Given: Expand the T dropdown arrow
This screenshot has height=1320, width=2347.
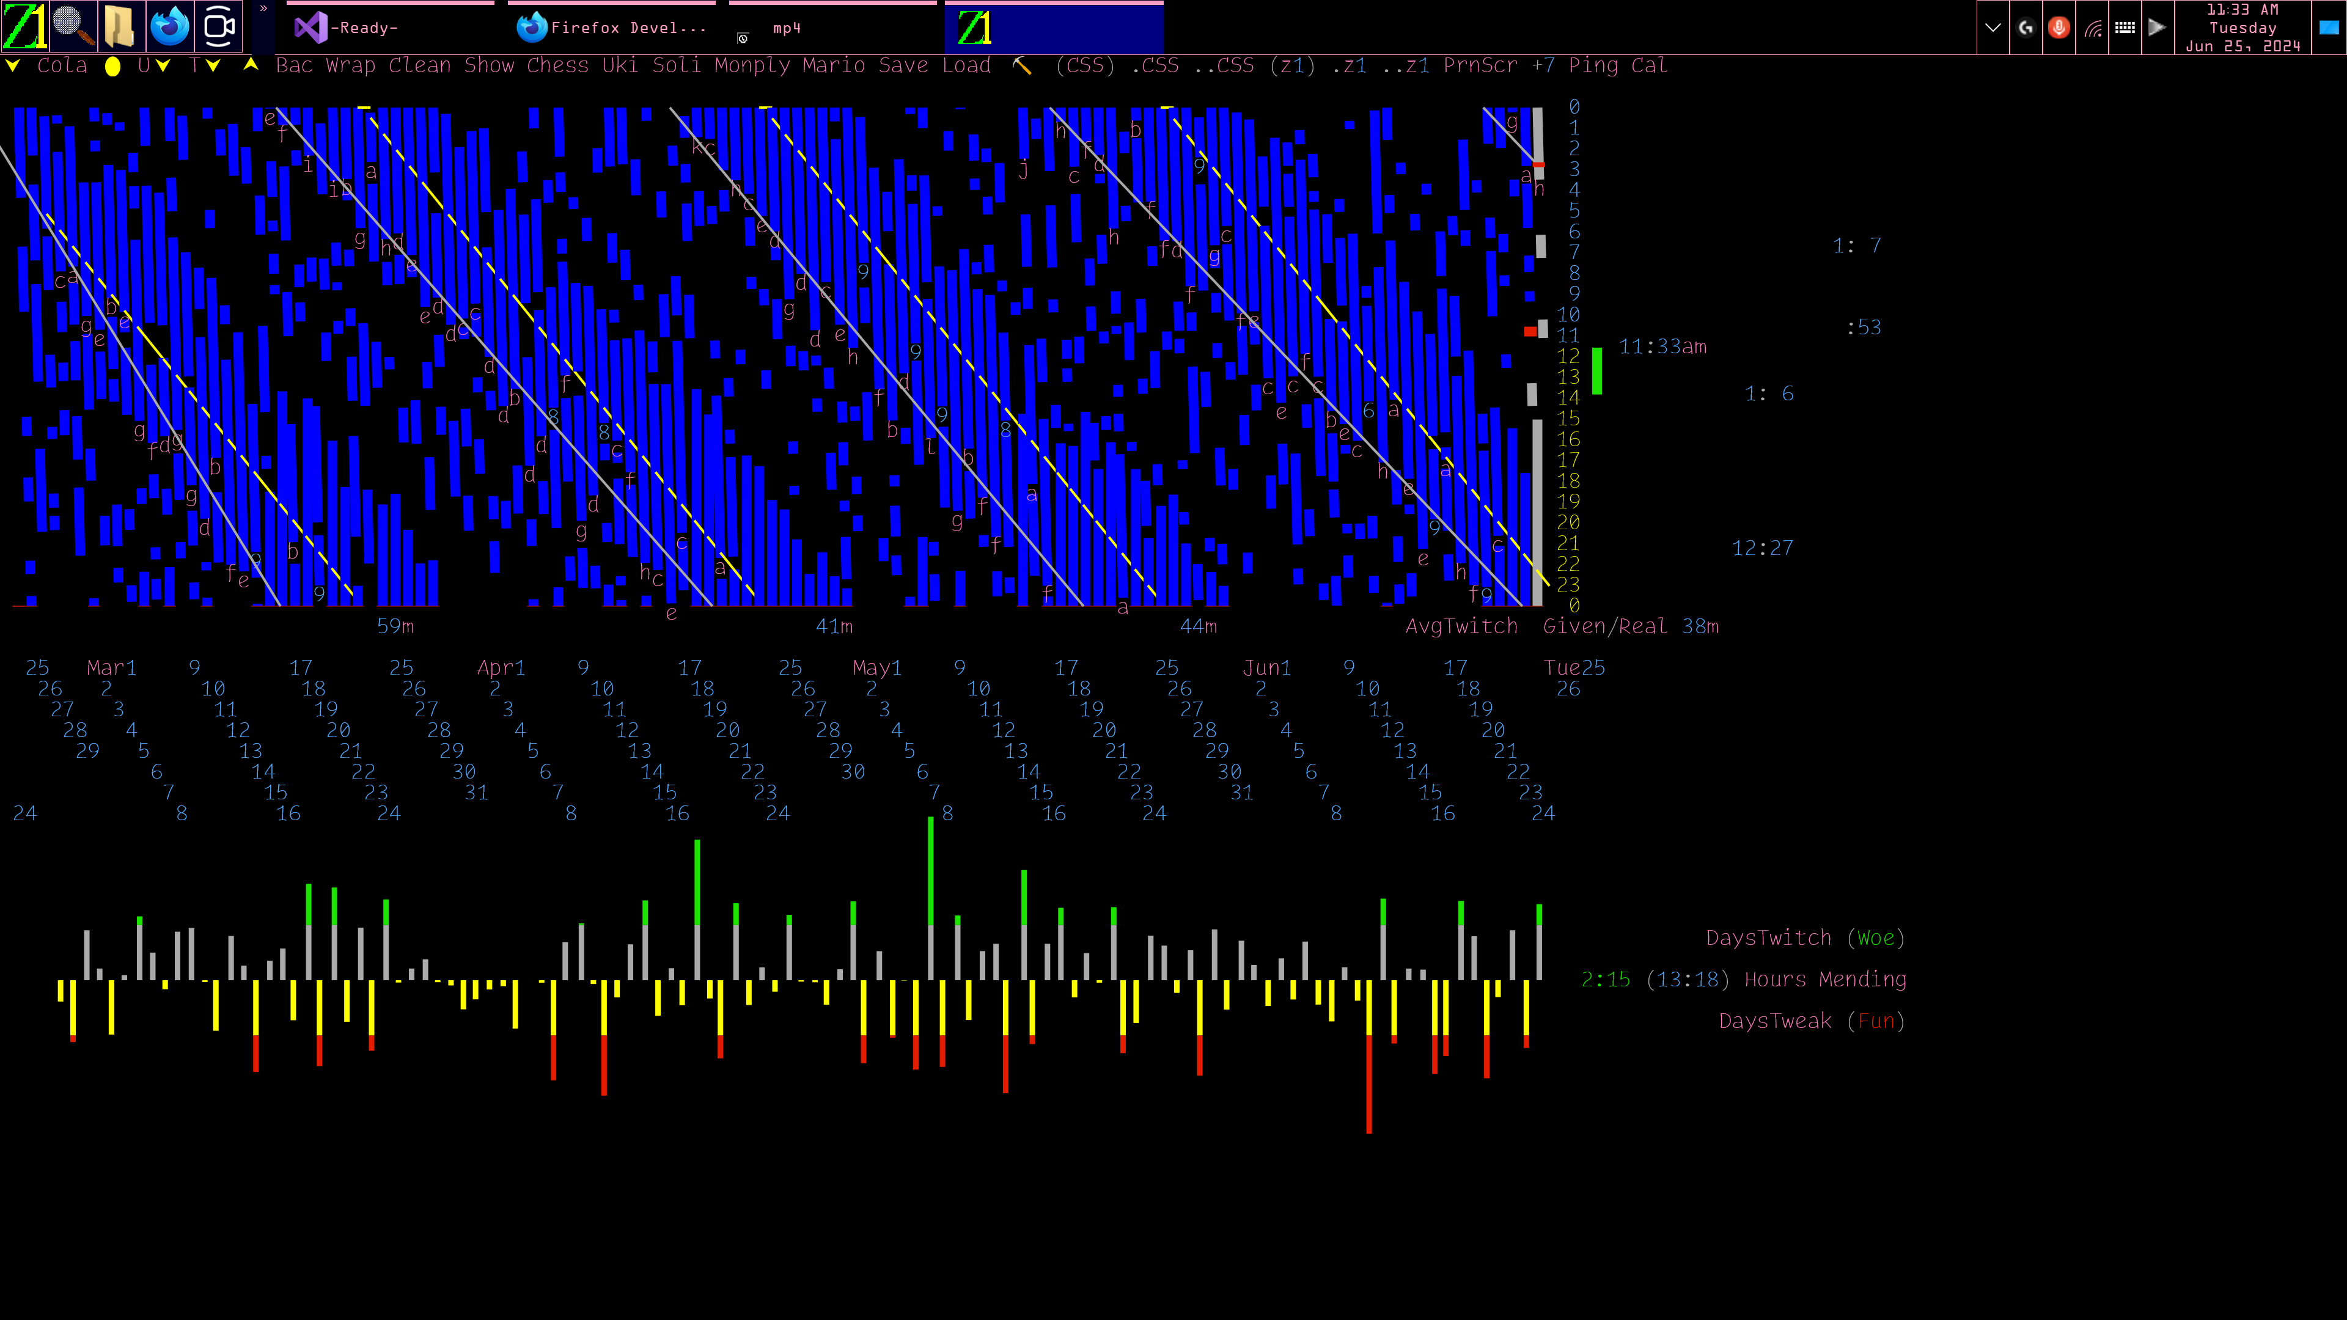Looking at the screenshot, I should point(212,65).
